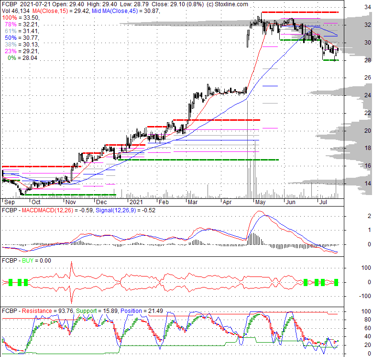373x357 pixels.
Task: Click the 'Dec' month axis label
Action: coord(101,202)
